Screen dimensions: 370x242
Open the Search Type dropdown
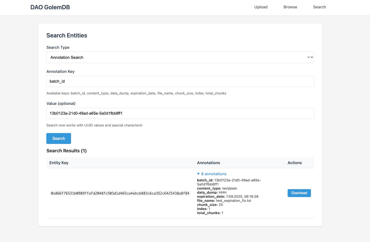point(180,57)
